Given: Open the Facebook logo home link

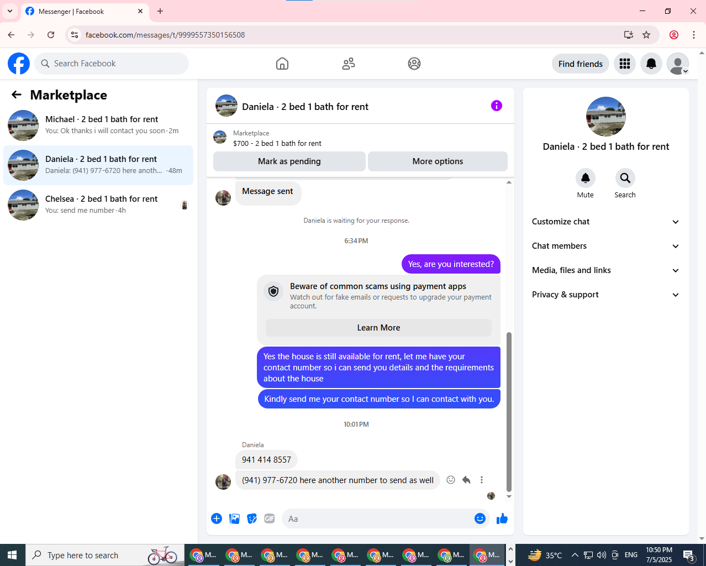Looking at the screenshot, I should pyautogui.click(x=19, y=64).
